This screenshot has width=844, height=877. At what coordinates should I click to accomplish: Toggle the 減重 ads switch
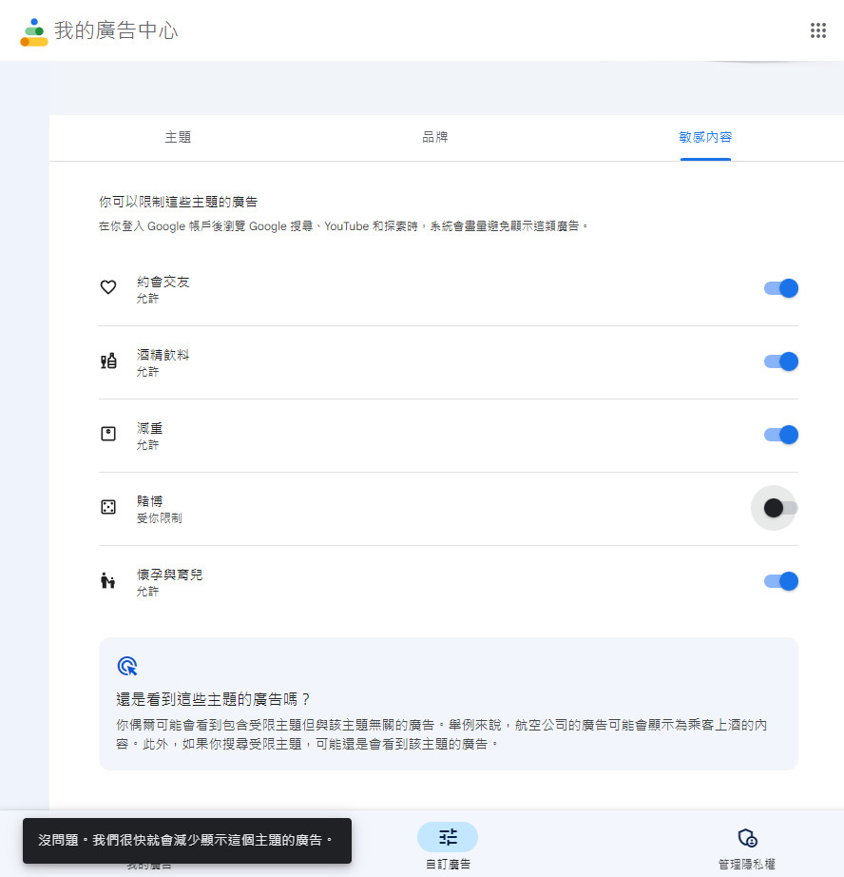(781, 435)
